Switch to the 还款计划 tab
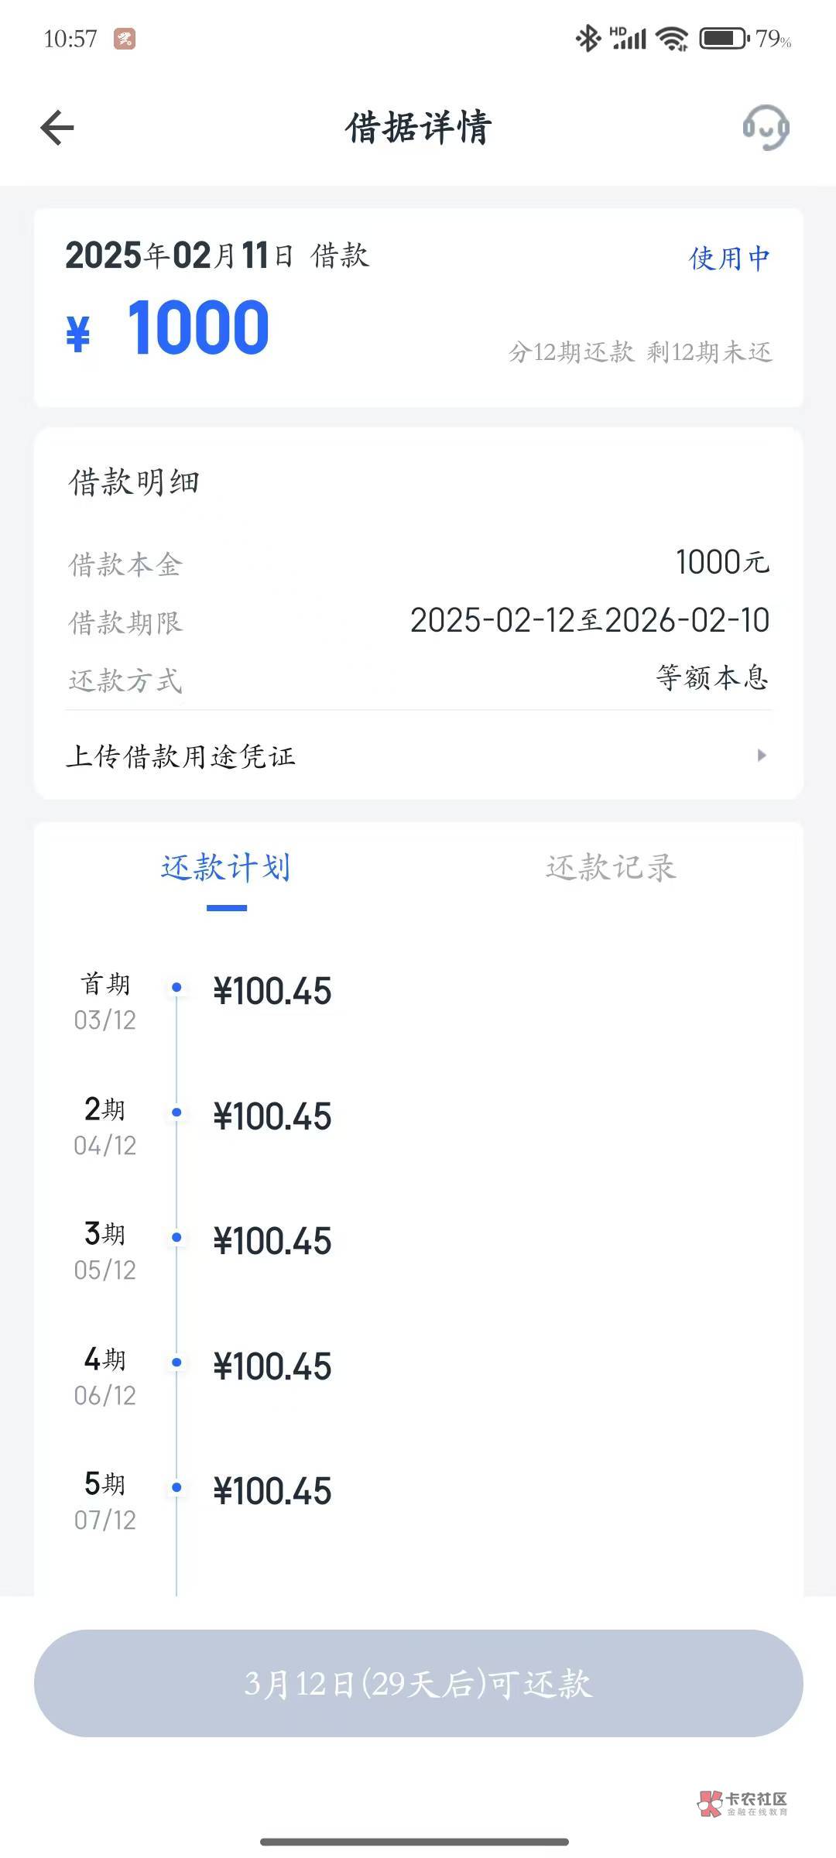Image resolution: width=836 pixels, height=1858 pixels. (226, 869)
